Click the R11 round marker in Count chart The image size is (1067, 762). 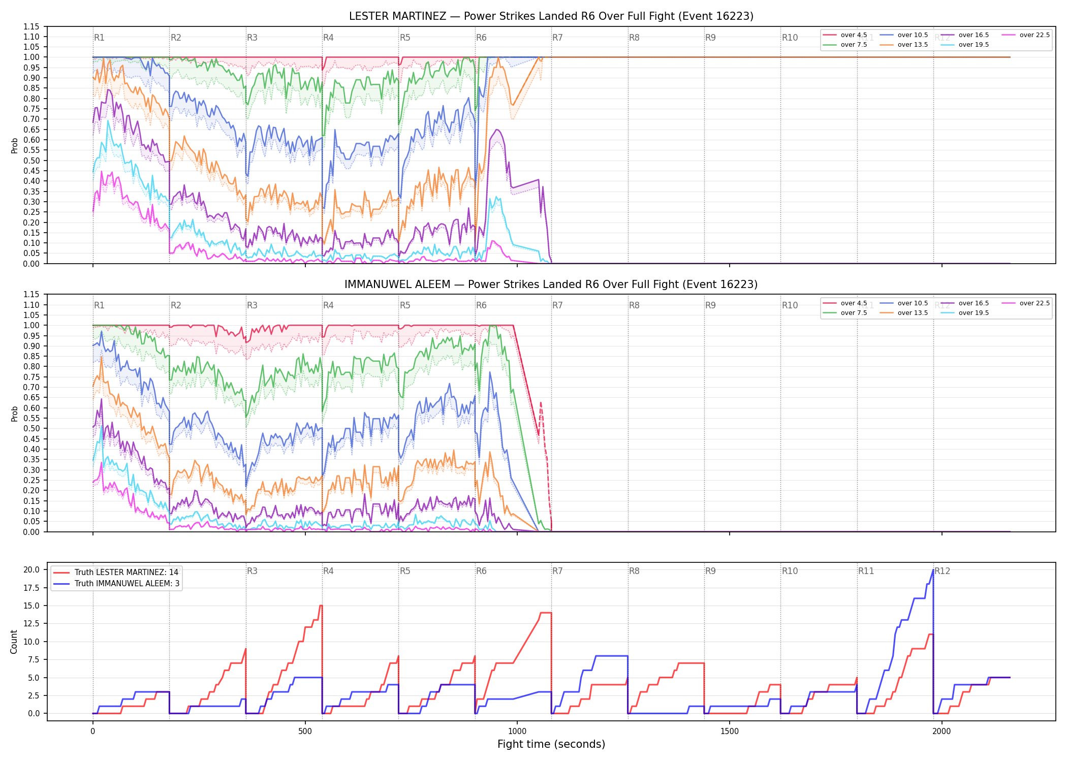coord(866,571)
